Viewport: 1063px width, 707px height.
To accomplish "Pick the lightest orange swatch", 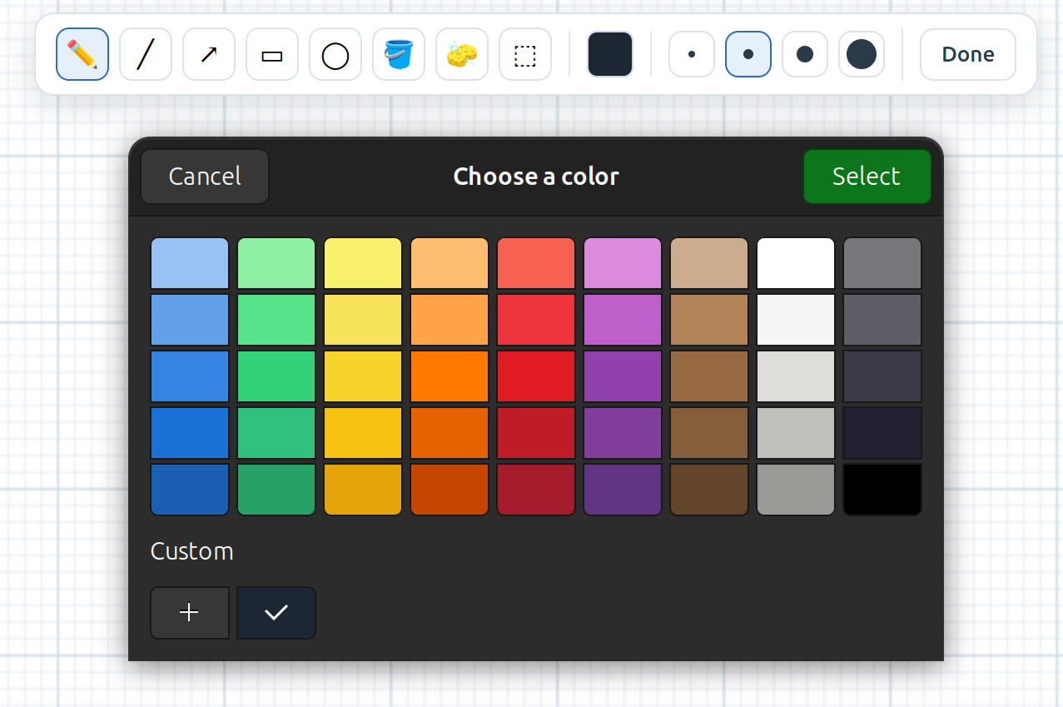I will [450, 263].
